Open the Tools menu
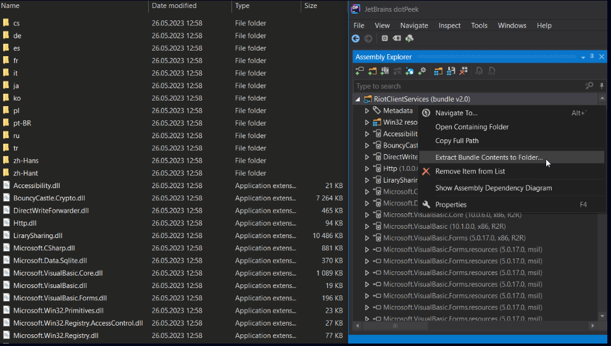Screen dimensions: 611x346 [x=480, y=25]
